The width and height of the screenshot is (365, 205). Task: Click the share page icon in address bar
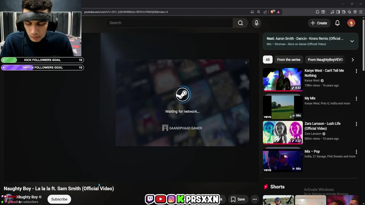(x=265, y=12)
